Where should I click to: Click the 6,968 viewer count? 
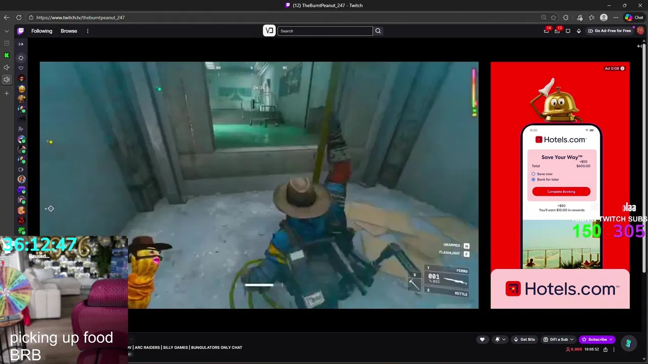pyautogui.click(x=574, y=349)
